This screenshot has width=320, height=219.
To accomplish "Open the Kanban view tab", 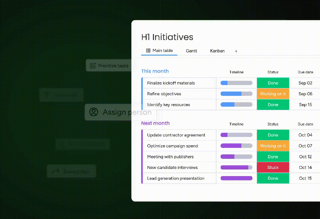I will (217, 51).
